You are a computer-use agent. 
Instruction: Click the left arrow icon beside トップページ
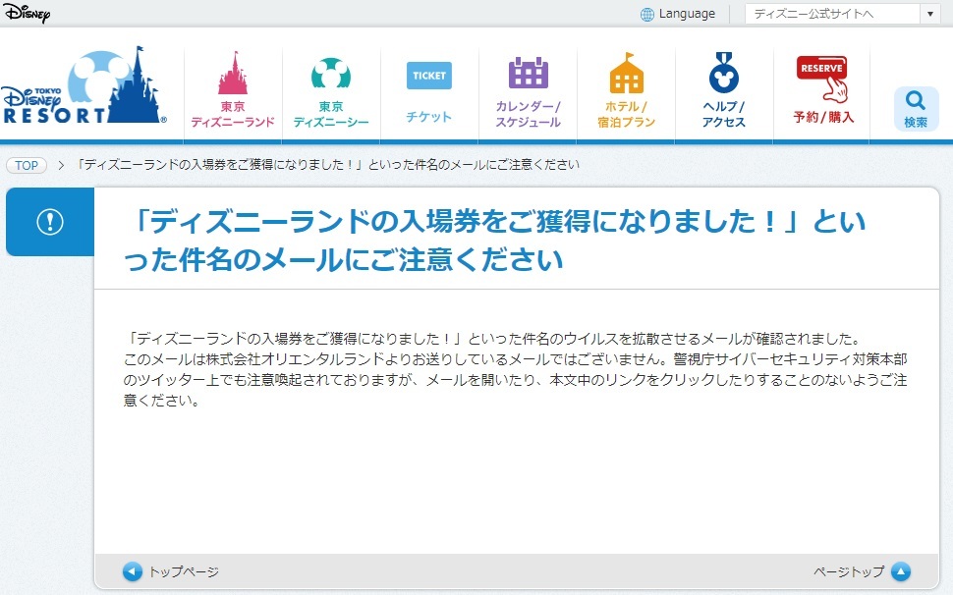133,571
